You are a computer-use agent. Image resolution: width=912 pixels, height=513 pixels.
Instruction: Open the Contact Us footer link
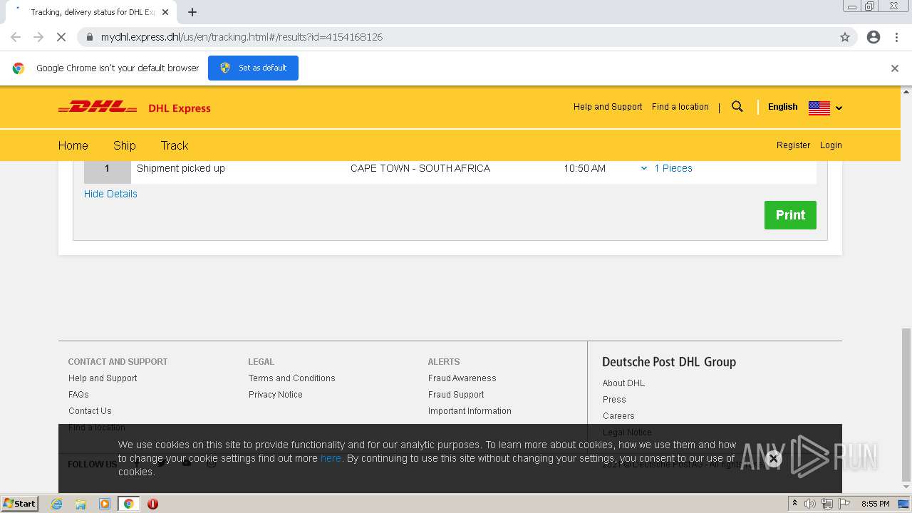pos(90,411)
